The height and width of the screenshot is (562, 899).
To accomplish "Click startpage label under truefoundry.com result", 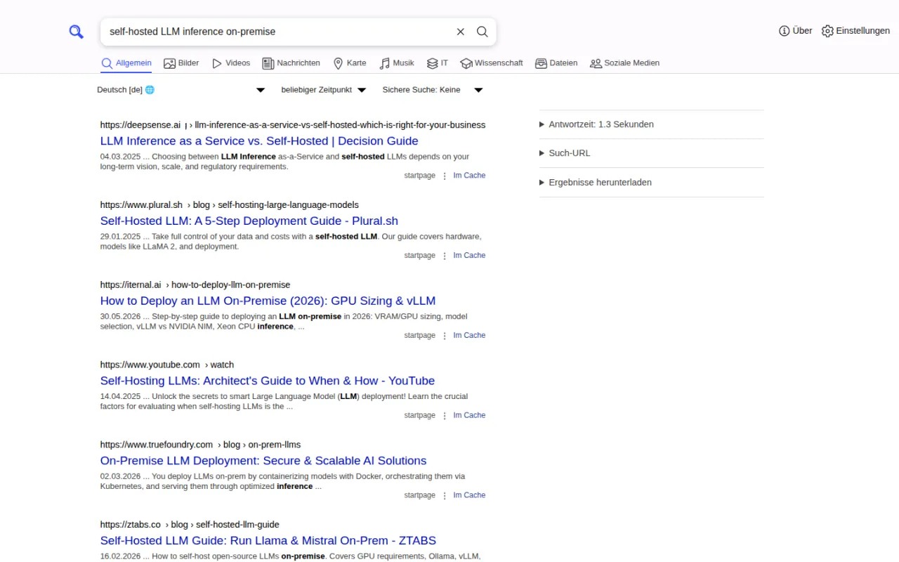I will [420, 495].
